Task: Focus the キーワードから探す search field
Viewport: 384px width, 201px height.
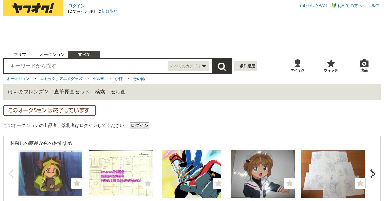Action: point(86,66)
